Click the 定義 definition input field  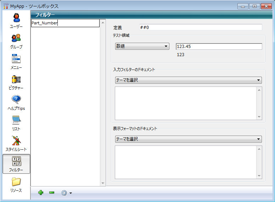[201, 28]
